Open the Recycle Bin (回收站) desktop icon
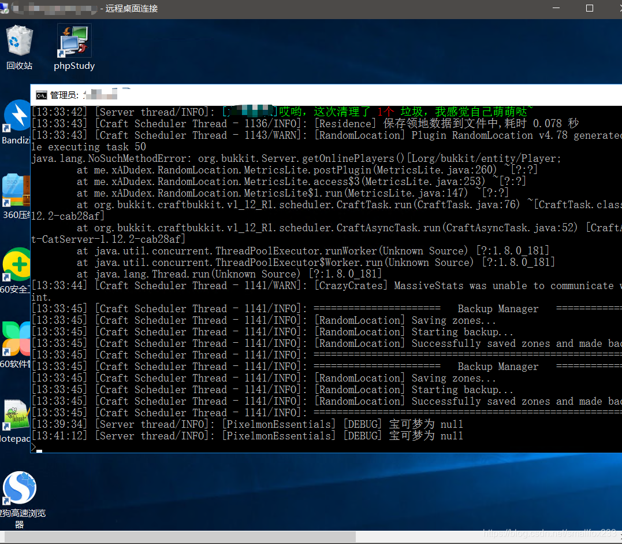Screen dimensions: 622x544 coord(19,47)
